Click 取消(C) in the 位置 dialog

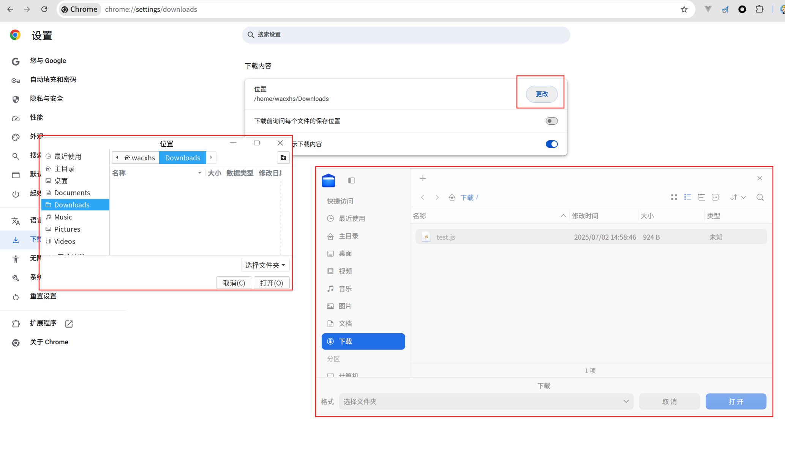click(234, 283)
